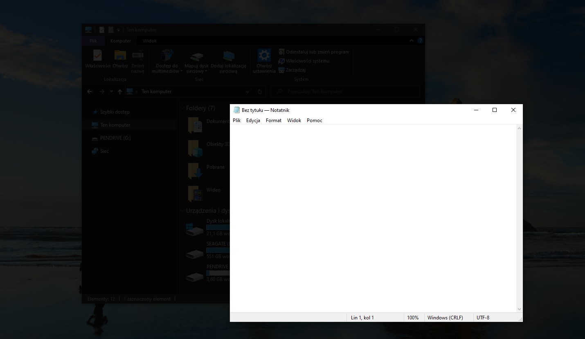Open the Edycja menu in Notatnik
585x339 pixels.
[253, 120]
